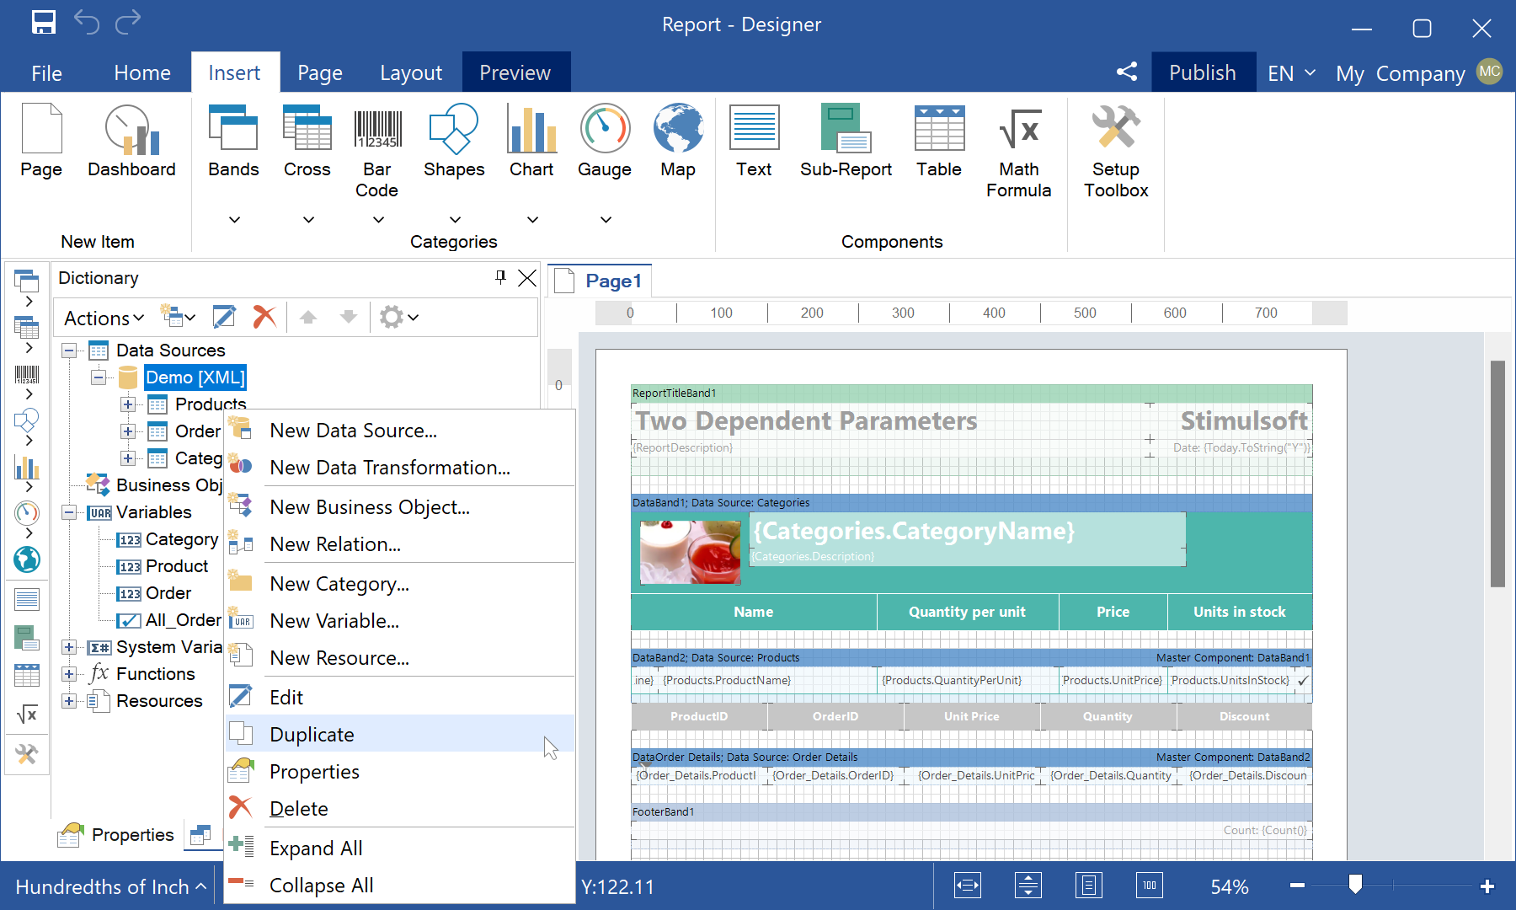Viewport: 1516px width, 910px height.
Task: Select the globe Map icon in side toolbox
Action: 27,559
